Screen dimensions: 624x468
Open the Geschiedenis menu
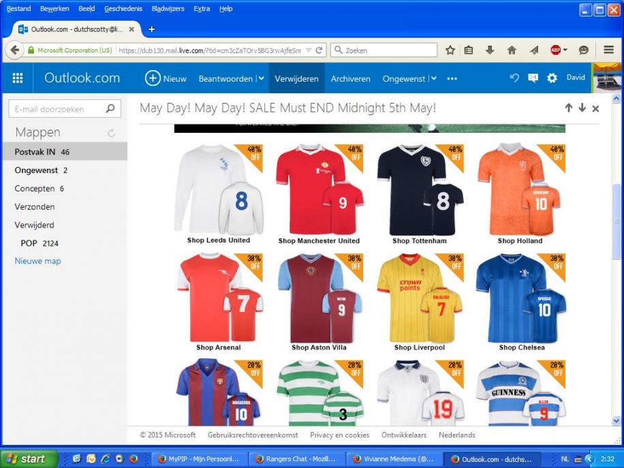coord(123,9)
